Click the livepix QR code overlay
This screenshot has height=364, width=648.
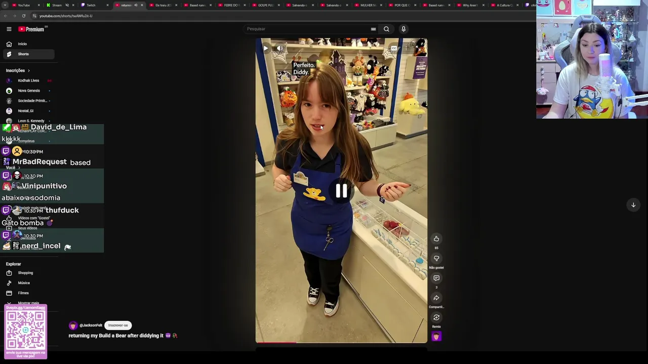[x=26, y=332]
